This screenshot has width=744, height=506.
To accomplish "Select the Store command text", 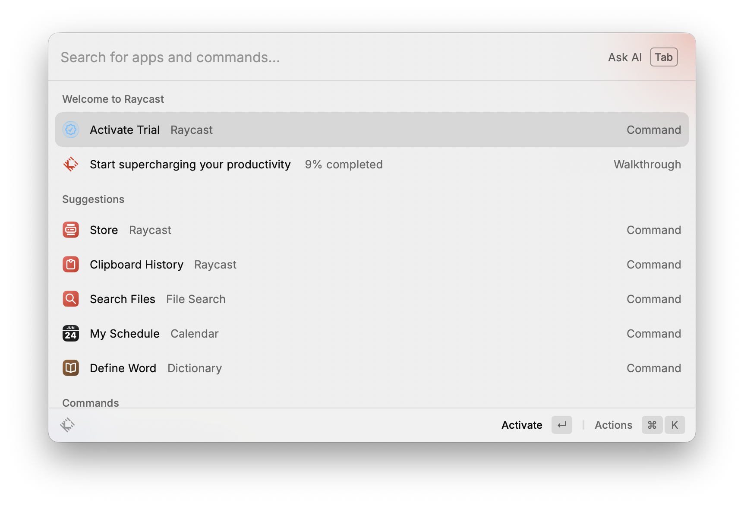I will pos(104,230).
